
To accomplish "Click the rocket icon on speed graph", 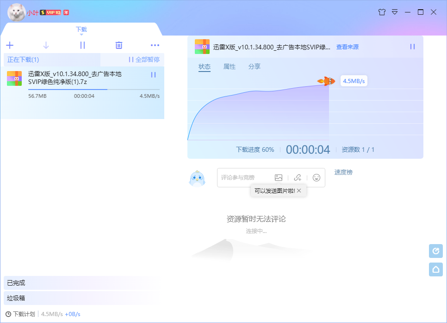I will pos(326,81).
